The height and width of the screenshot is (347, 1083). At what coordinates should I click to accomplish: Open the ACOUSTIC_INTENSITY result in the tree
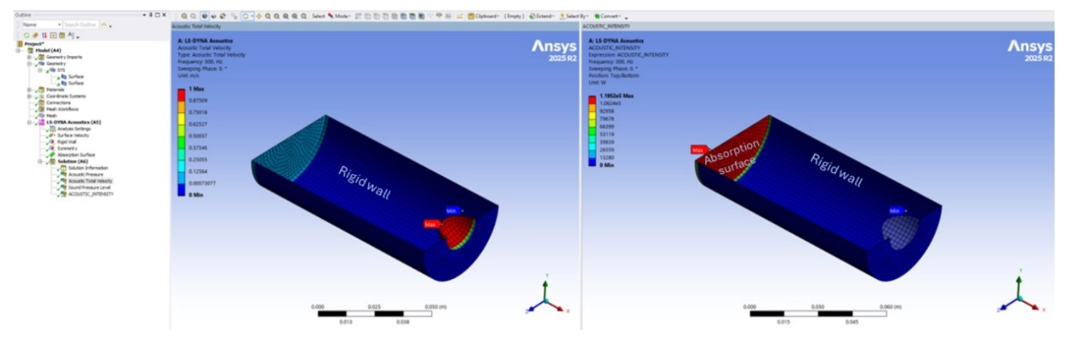[x=90, y=194]
